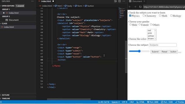Image resolution: width=185 pixels, height=104 pixels.
Task: Click the unsaved dot on index.html tab
Action: click(53, 1)
